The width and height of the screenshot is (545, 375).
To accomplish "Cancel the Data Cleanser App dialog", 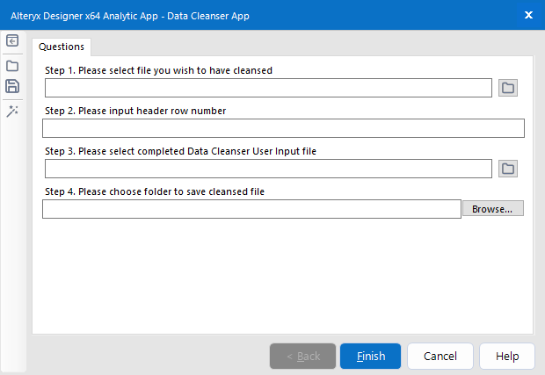I will click(440, 356).
